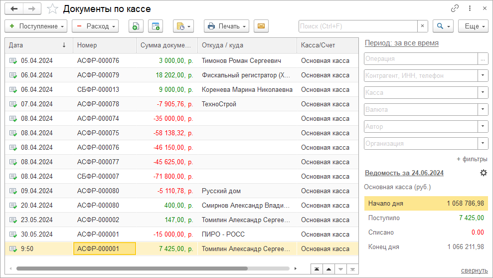Screen dimensions: 493x278
Task: Clear the search field with the X
Action: 423,26
